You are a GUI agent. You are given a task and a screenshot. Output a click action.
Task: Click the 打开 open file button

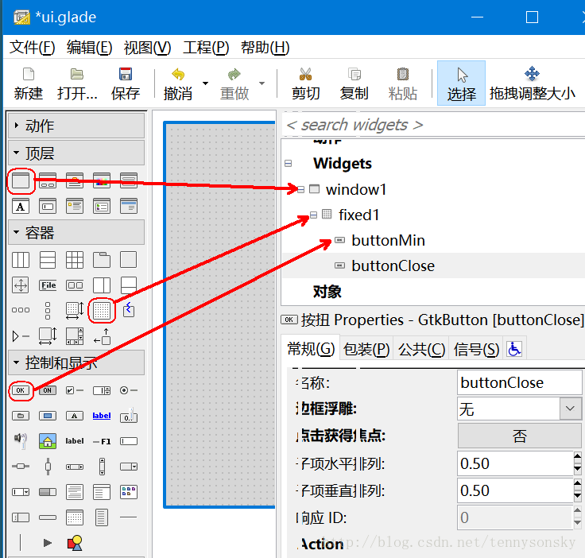(77, 83)
